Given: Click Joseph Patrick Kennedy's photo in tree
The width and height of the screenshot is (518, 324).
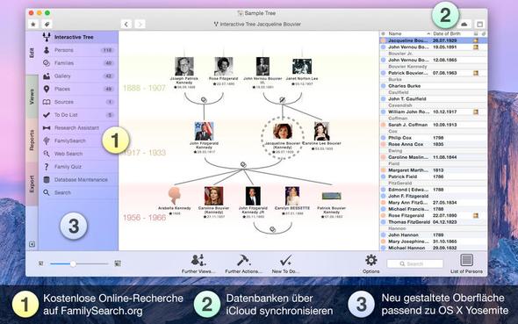Looking at the screenshot, I should click(184, 67).
